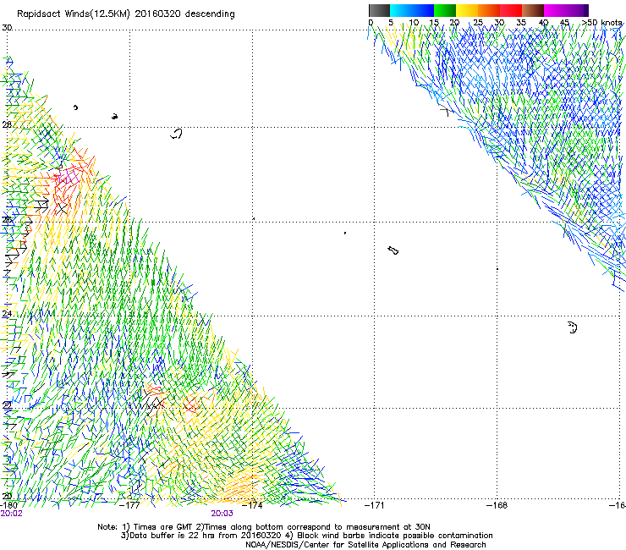Image resolution: width=626 pixels, height=550 pixels.
Task: Click the '45' tick label on speed legend
Action: [564, 23]
